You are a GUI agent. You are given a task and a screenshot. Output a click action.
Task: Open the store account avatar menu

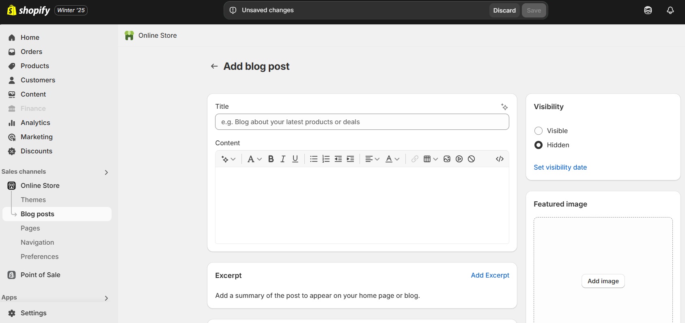click(x=648, y=10)
